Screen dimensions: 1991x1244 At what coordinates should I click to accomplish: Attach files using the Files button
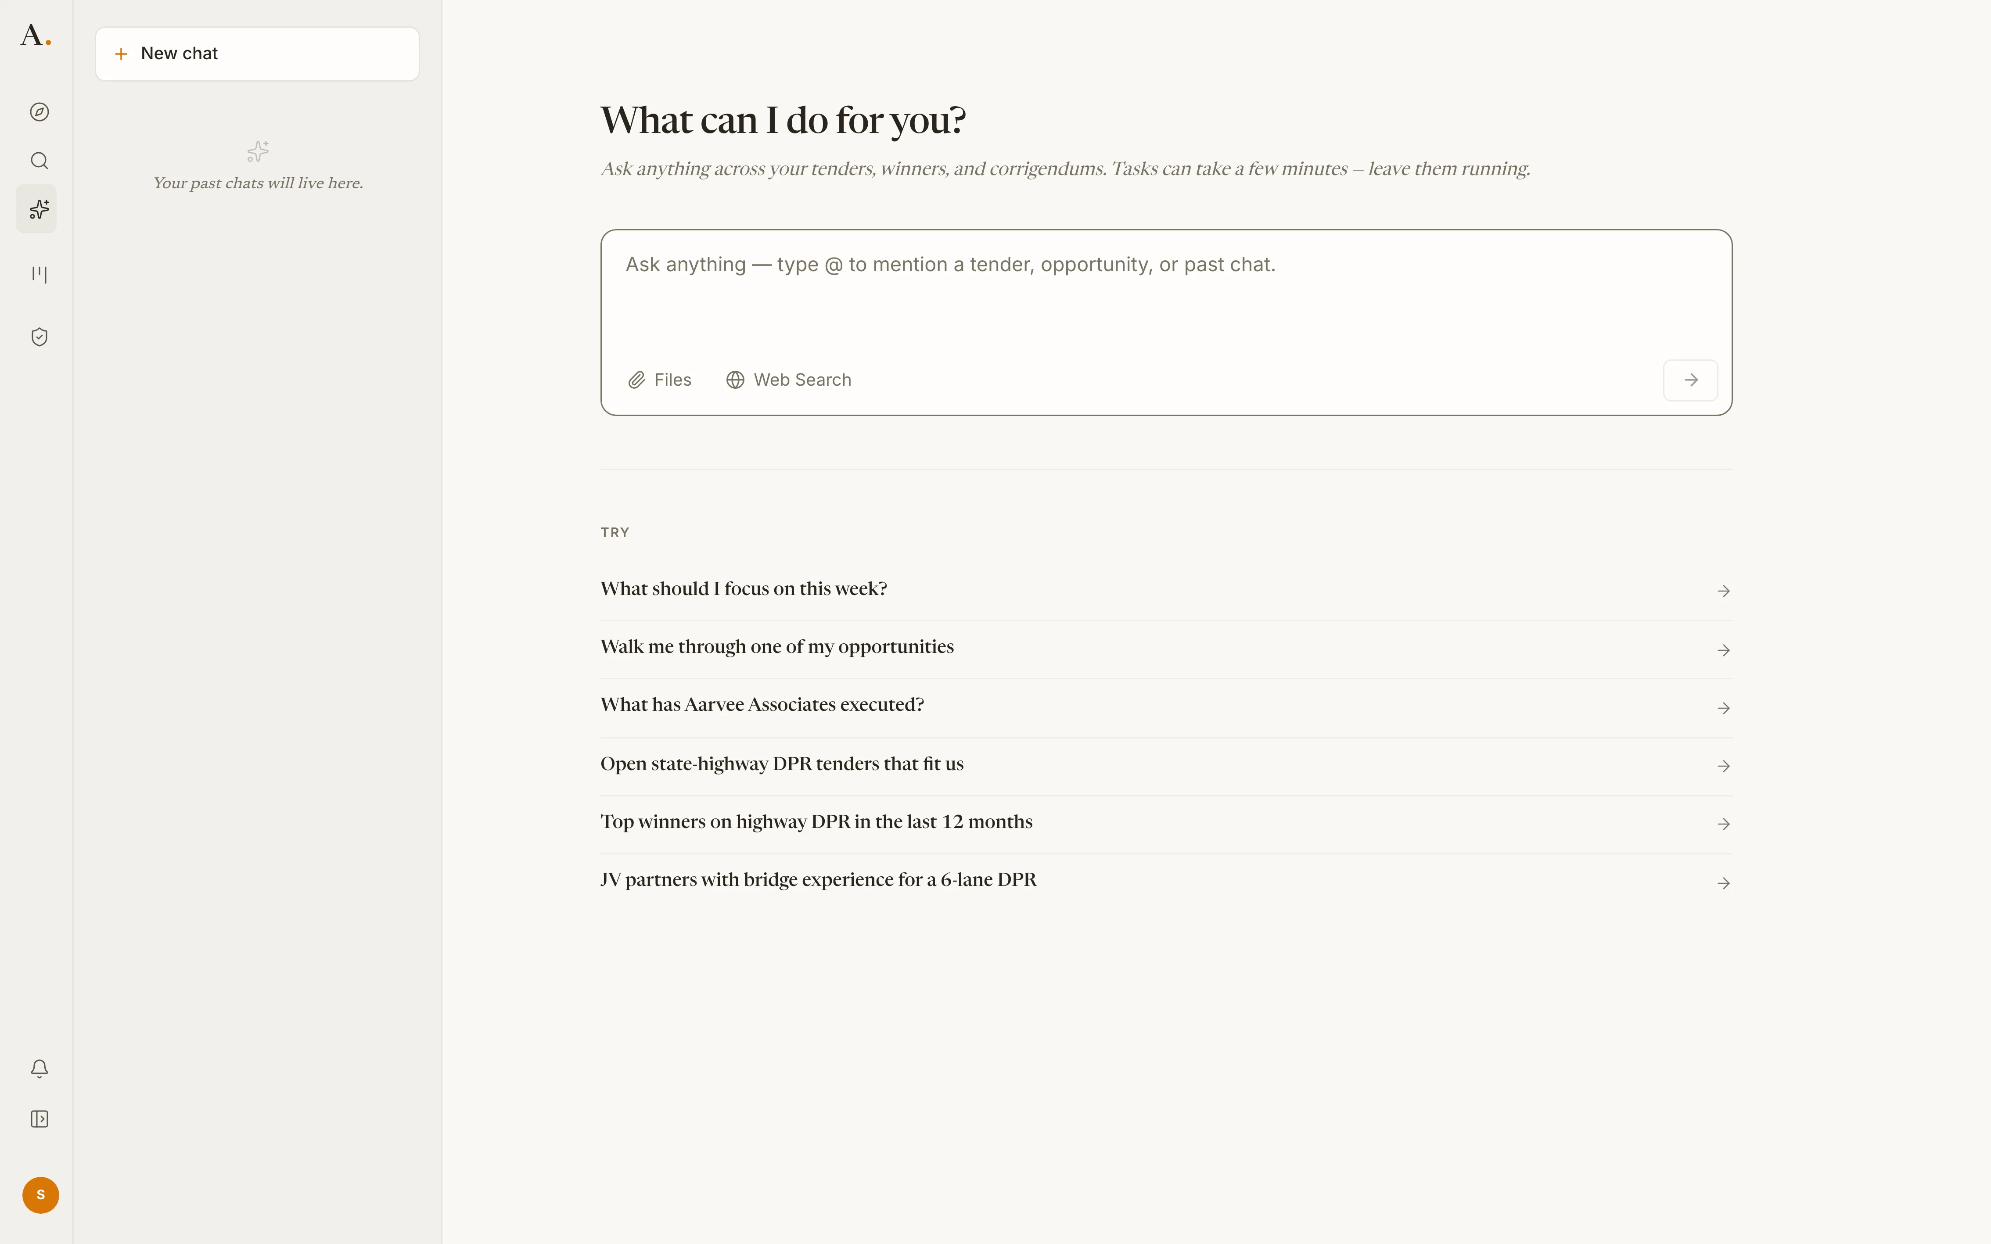tap(660, 380)
